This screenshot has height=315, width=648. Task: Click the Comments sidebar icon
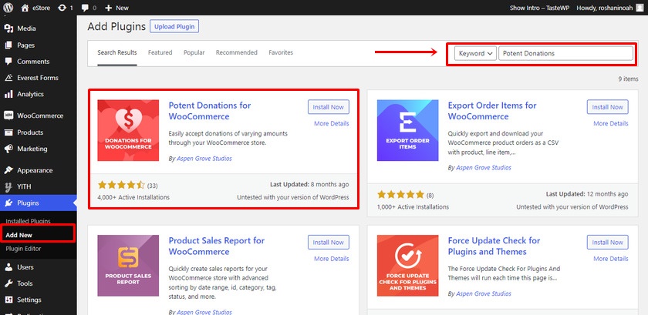8,61
